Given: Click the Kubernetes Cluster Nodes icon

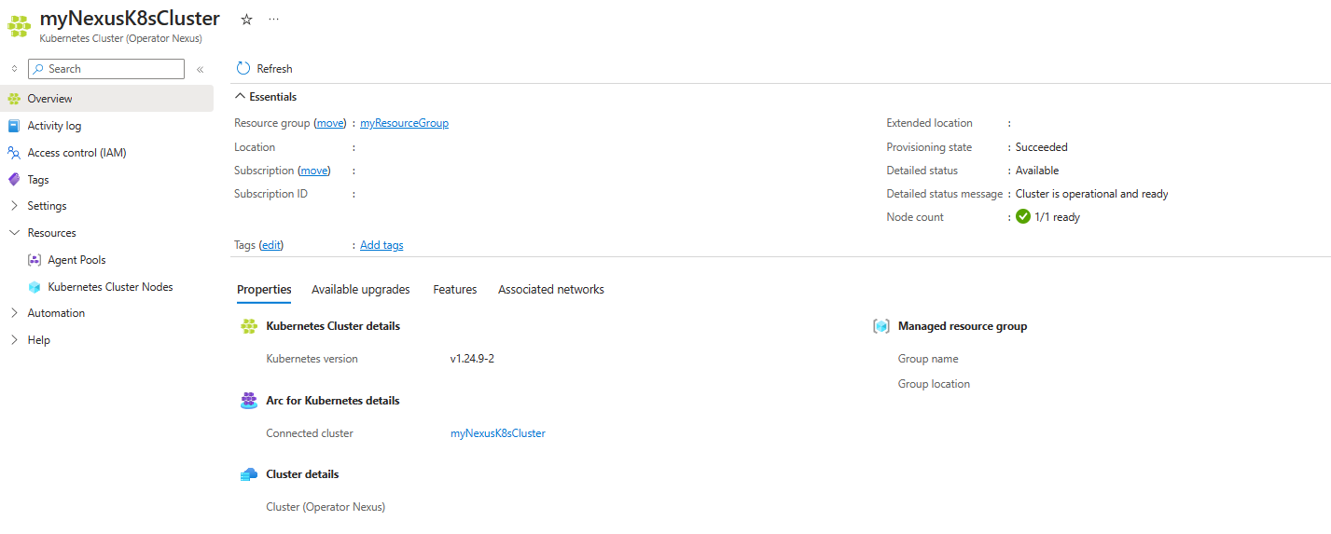Looking at the screenshot, I should (35, 287).
